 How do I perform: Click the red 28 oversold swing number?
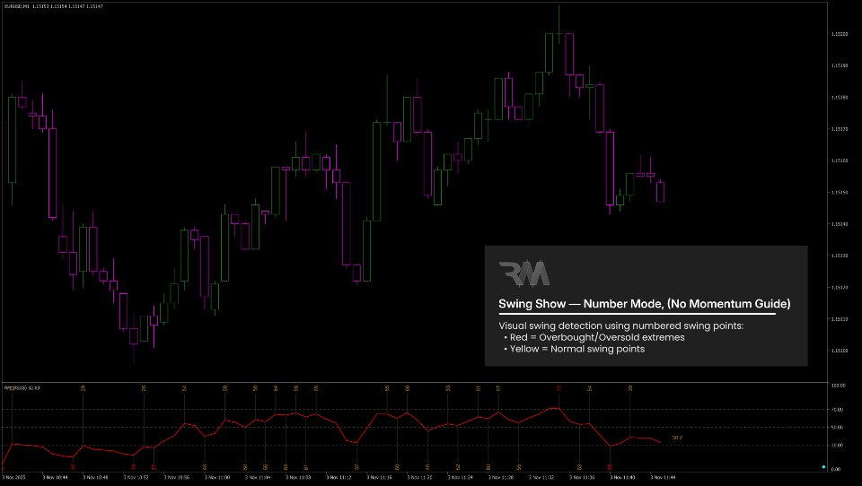(610, 467)
